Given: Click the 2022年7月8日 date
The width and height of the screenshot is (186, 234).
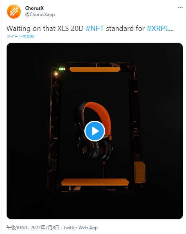Looking at the screenshot, I should click(x=45, y=228).
